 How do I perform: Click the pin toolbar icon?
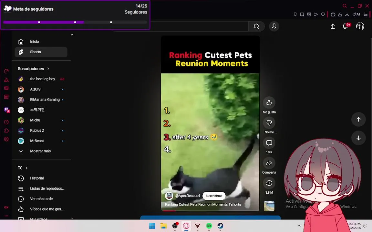pyautogui.click(x=295, y=15)
